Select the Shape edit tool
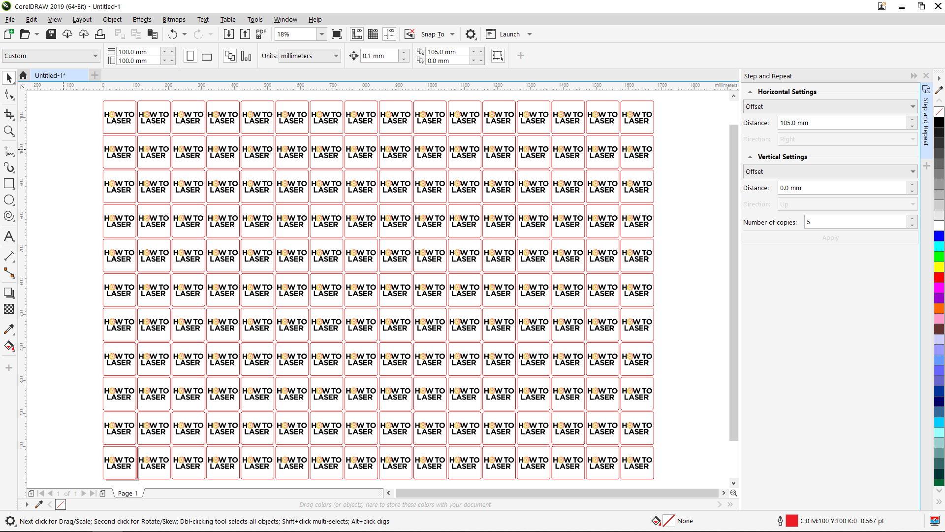 click(9, 95)
